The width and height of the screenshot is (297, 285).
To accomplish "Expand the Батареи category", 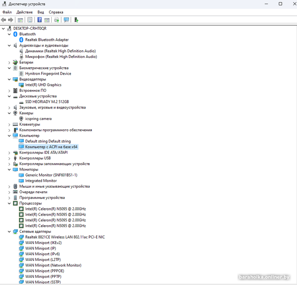I will [9, 62].
